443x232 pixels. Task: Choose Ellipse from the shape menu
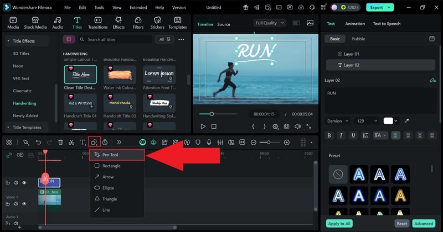tap(117, 188)
